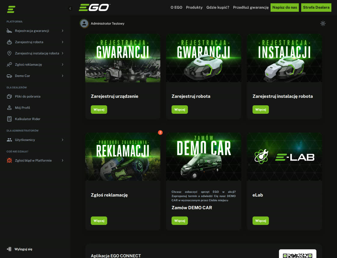
Task: Click Więcej under Zgłoś reklamację card
Action: tap(99, 221)
